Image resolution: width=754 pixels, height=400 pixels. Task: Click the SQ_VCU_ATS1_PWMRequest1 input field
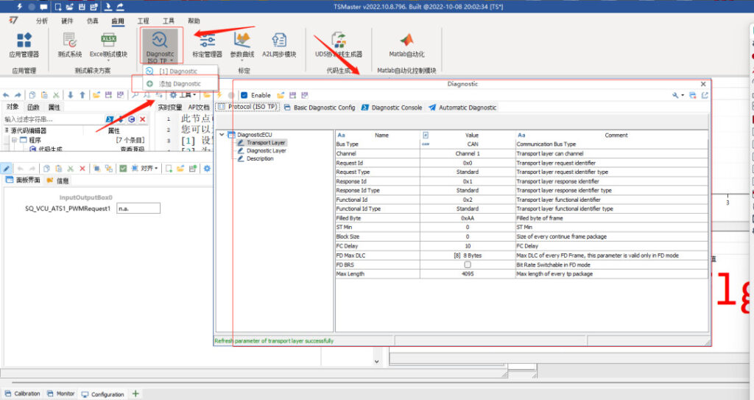(138, 208)
